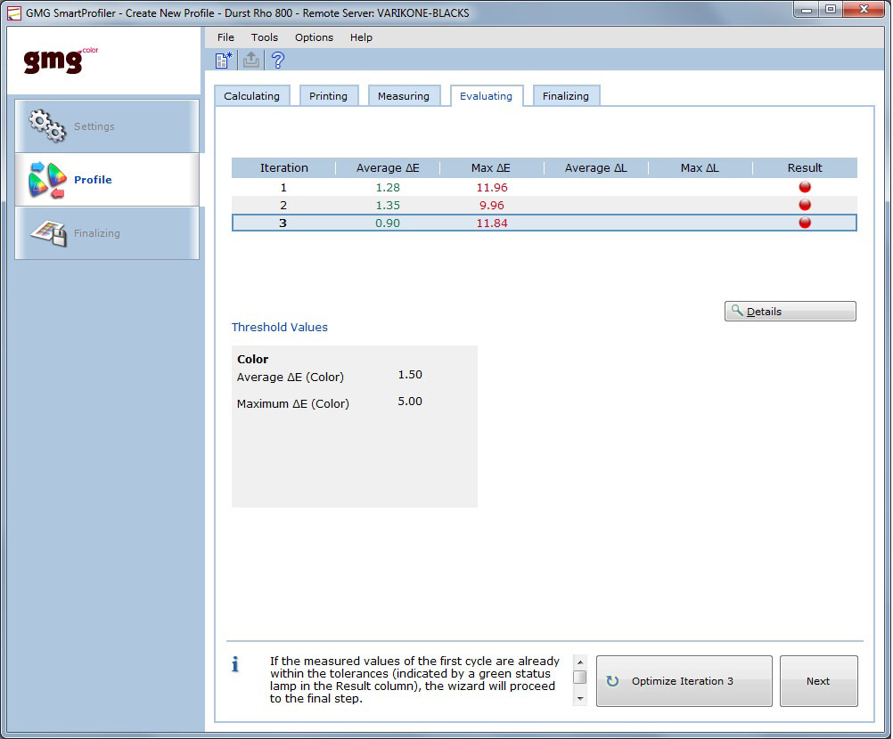Click Average ΔE value 1.28
The width and height of the screenshot is (893, 739).
point(388,188)
